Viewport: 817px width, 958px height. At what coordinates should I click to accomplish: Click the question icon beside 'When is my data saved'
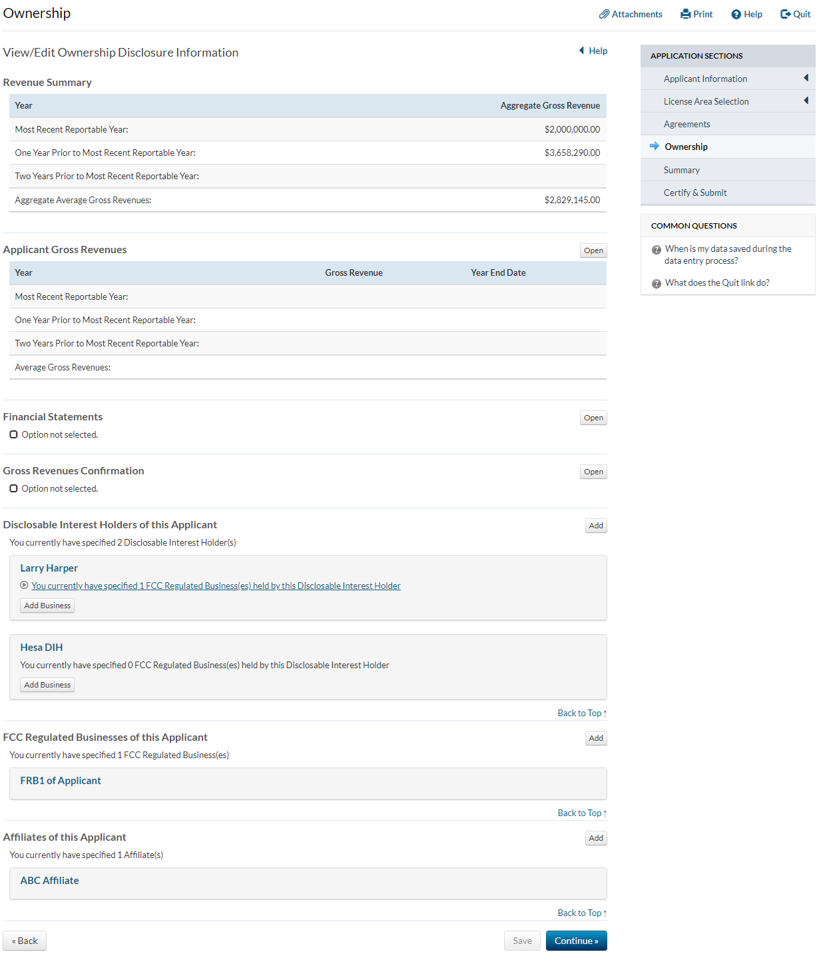click(x=657, y=250)
